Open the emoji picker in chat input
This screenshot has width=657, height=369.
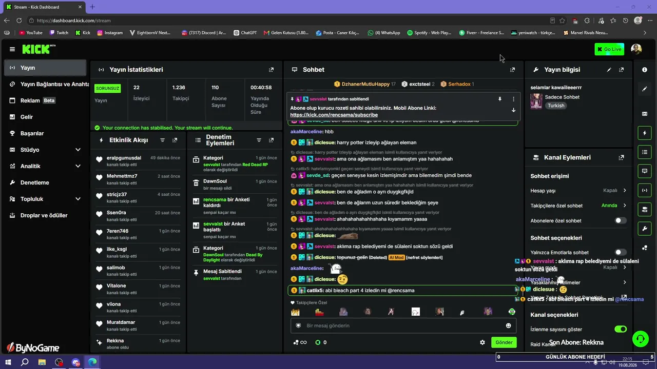tap(509, 325)
